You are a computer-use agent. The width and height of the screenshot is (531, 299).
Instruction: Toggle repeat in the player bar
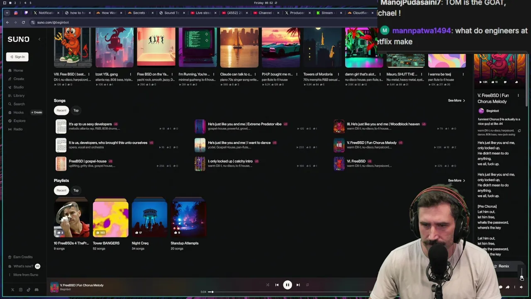(307, 285)
